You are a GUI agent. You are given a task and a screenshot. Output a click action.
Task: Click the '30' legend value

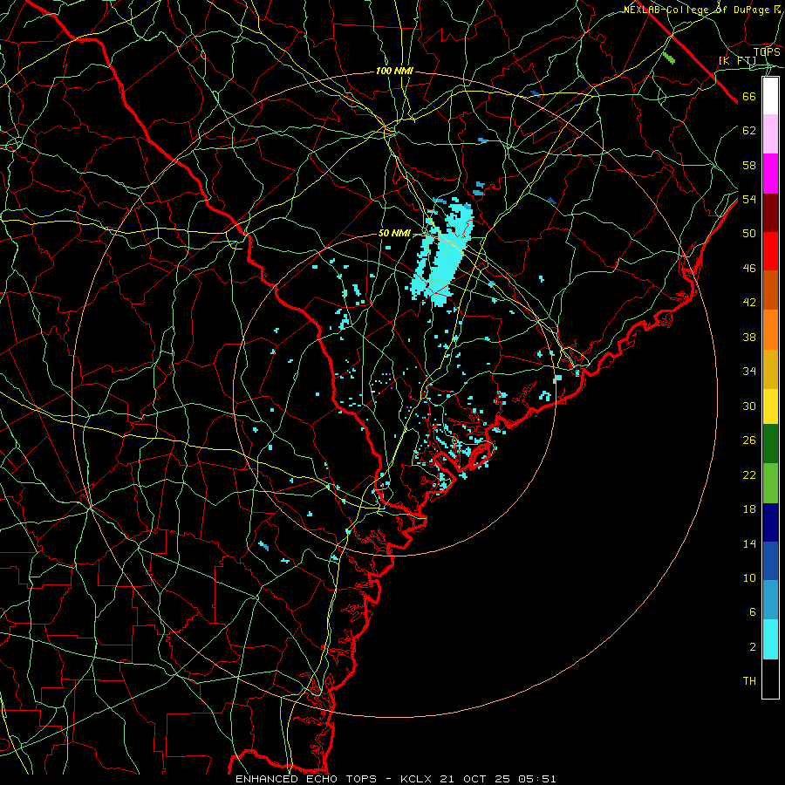(x=749, y=406)
